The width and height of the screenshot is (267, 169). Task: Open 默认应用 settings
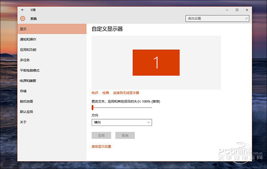point(52,112)
